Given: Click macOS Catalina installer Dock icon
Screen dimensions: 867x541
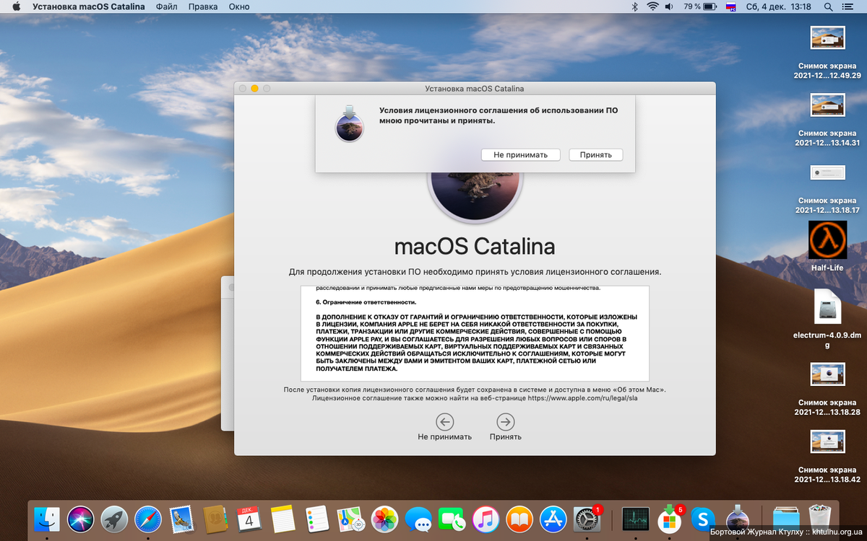Looking at the screenshot, I should [x=737, y=518].
